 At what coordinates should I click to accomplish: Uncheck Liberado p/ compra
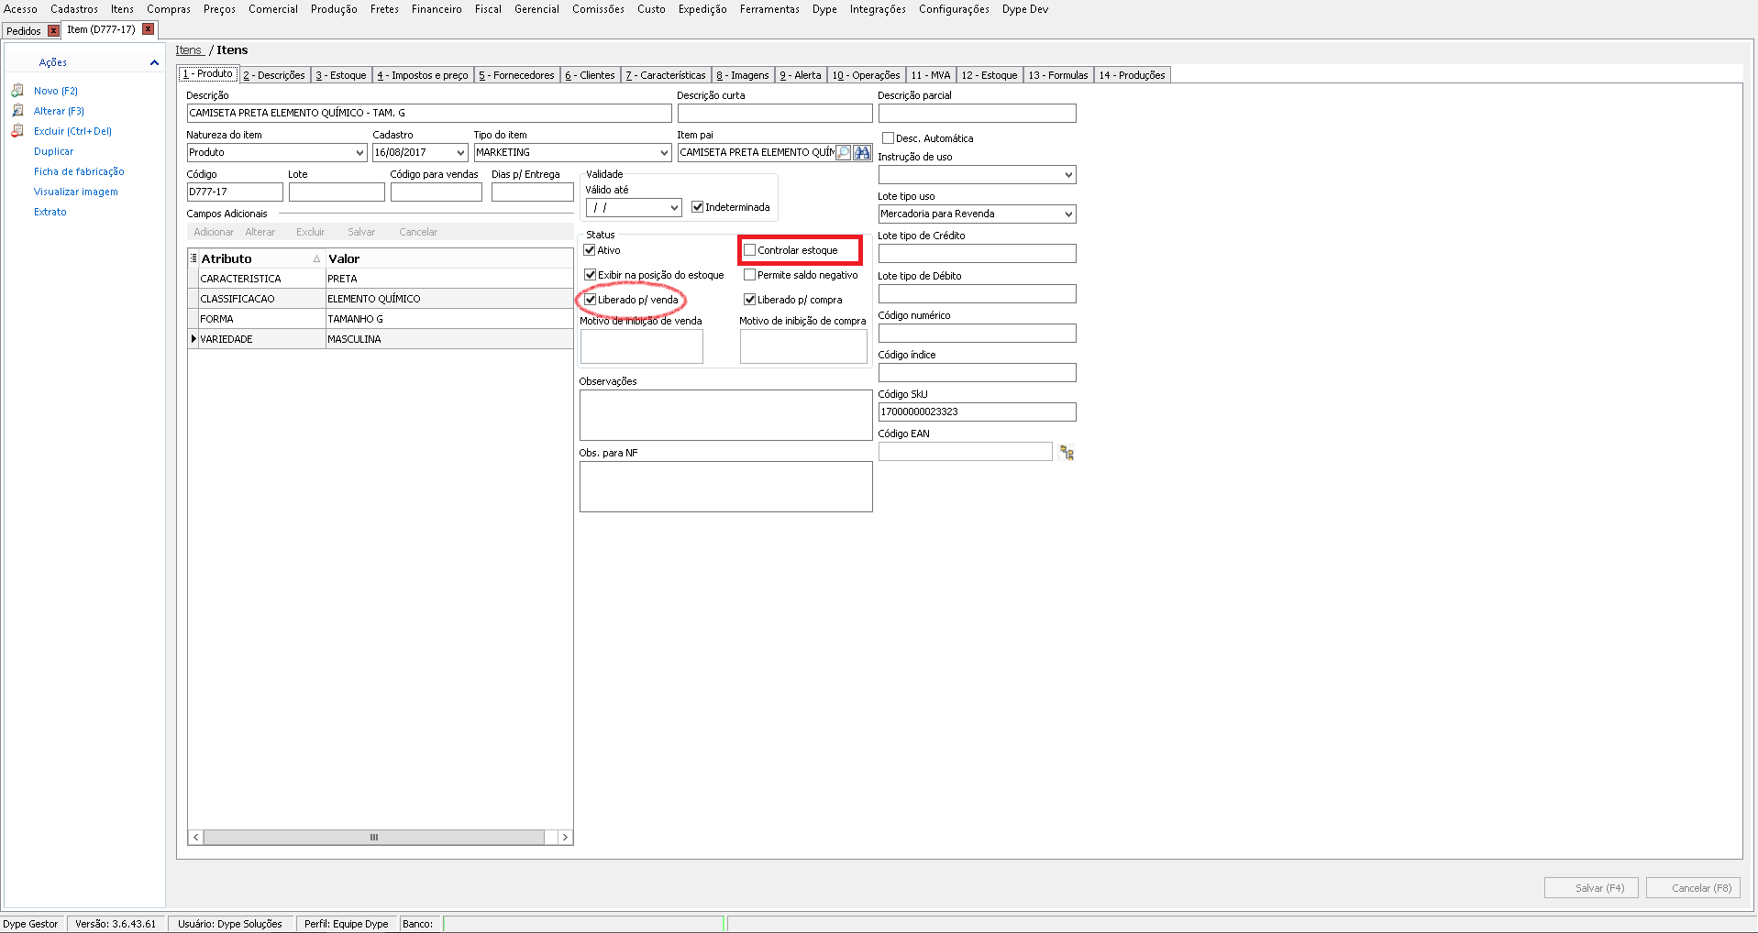coord(749,300)
